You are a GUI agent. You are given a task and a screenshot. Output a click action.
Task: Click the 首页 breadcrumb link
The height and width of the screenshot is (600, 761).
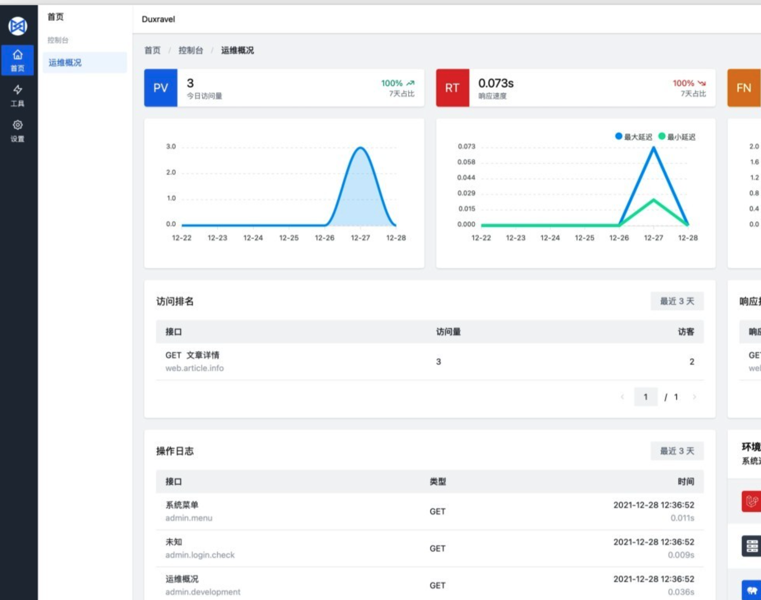coord(152,50)
